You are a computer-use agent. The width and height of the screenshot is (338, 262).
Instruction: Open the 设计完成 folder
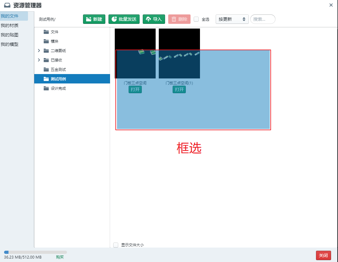pos(58,88)
